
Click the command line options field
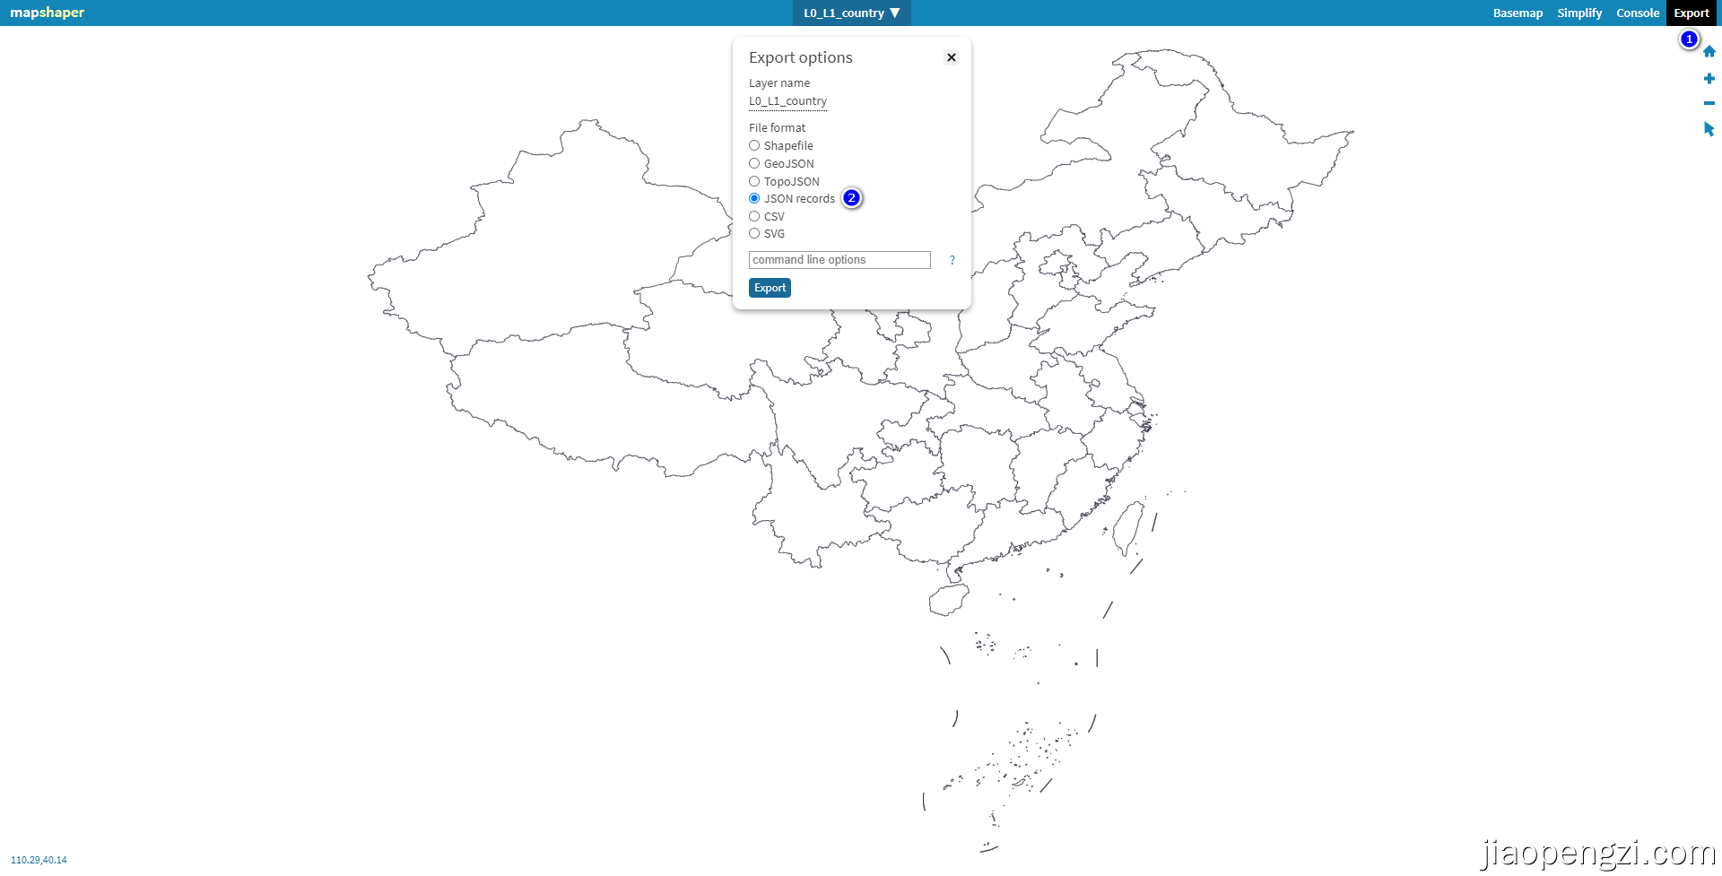click(x=839, y=260)
